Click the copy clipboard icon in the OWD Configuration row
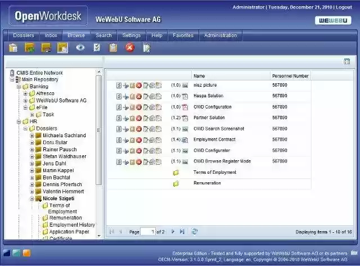Screen dimensions: 360x266 click(132, 107)
